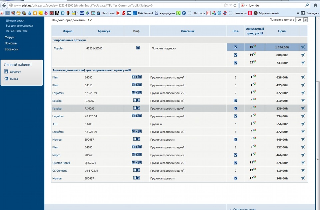Add CS Germany 14-872314 to cart

pyautogui.click(x=303, y=170)
